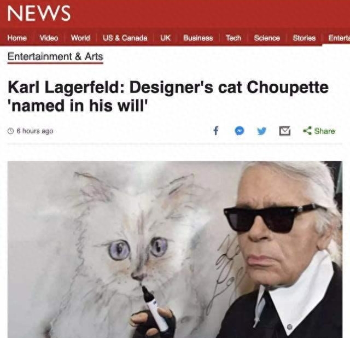Click the clock icon beside 6 hours ago
This screenshot has height=338, width=350.
[10, 131]
